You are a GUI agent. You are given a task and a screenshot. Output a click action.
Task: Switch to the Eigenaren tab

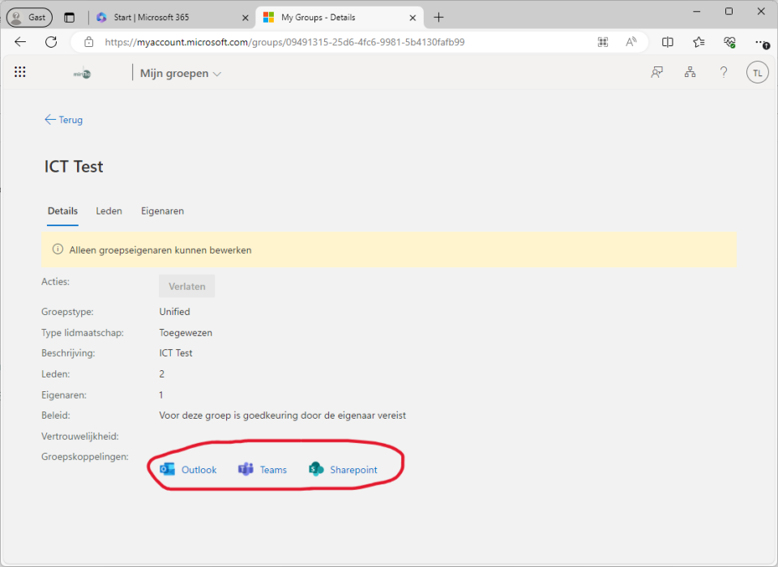coord(162,211)
